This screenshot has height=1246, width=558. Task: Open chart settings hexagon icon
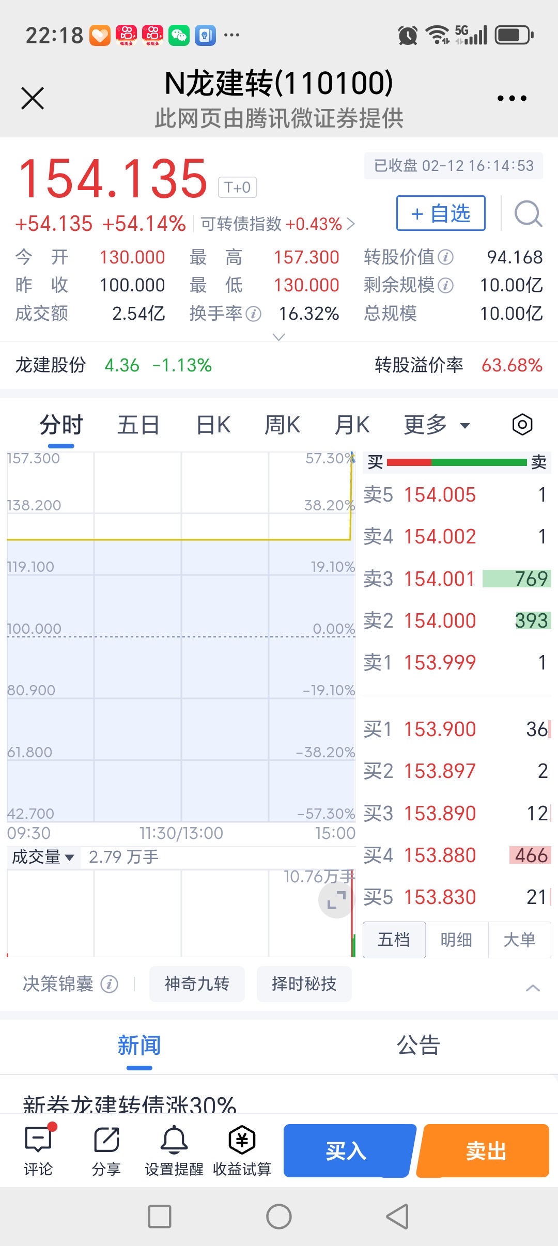pos(522,425)
